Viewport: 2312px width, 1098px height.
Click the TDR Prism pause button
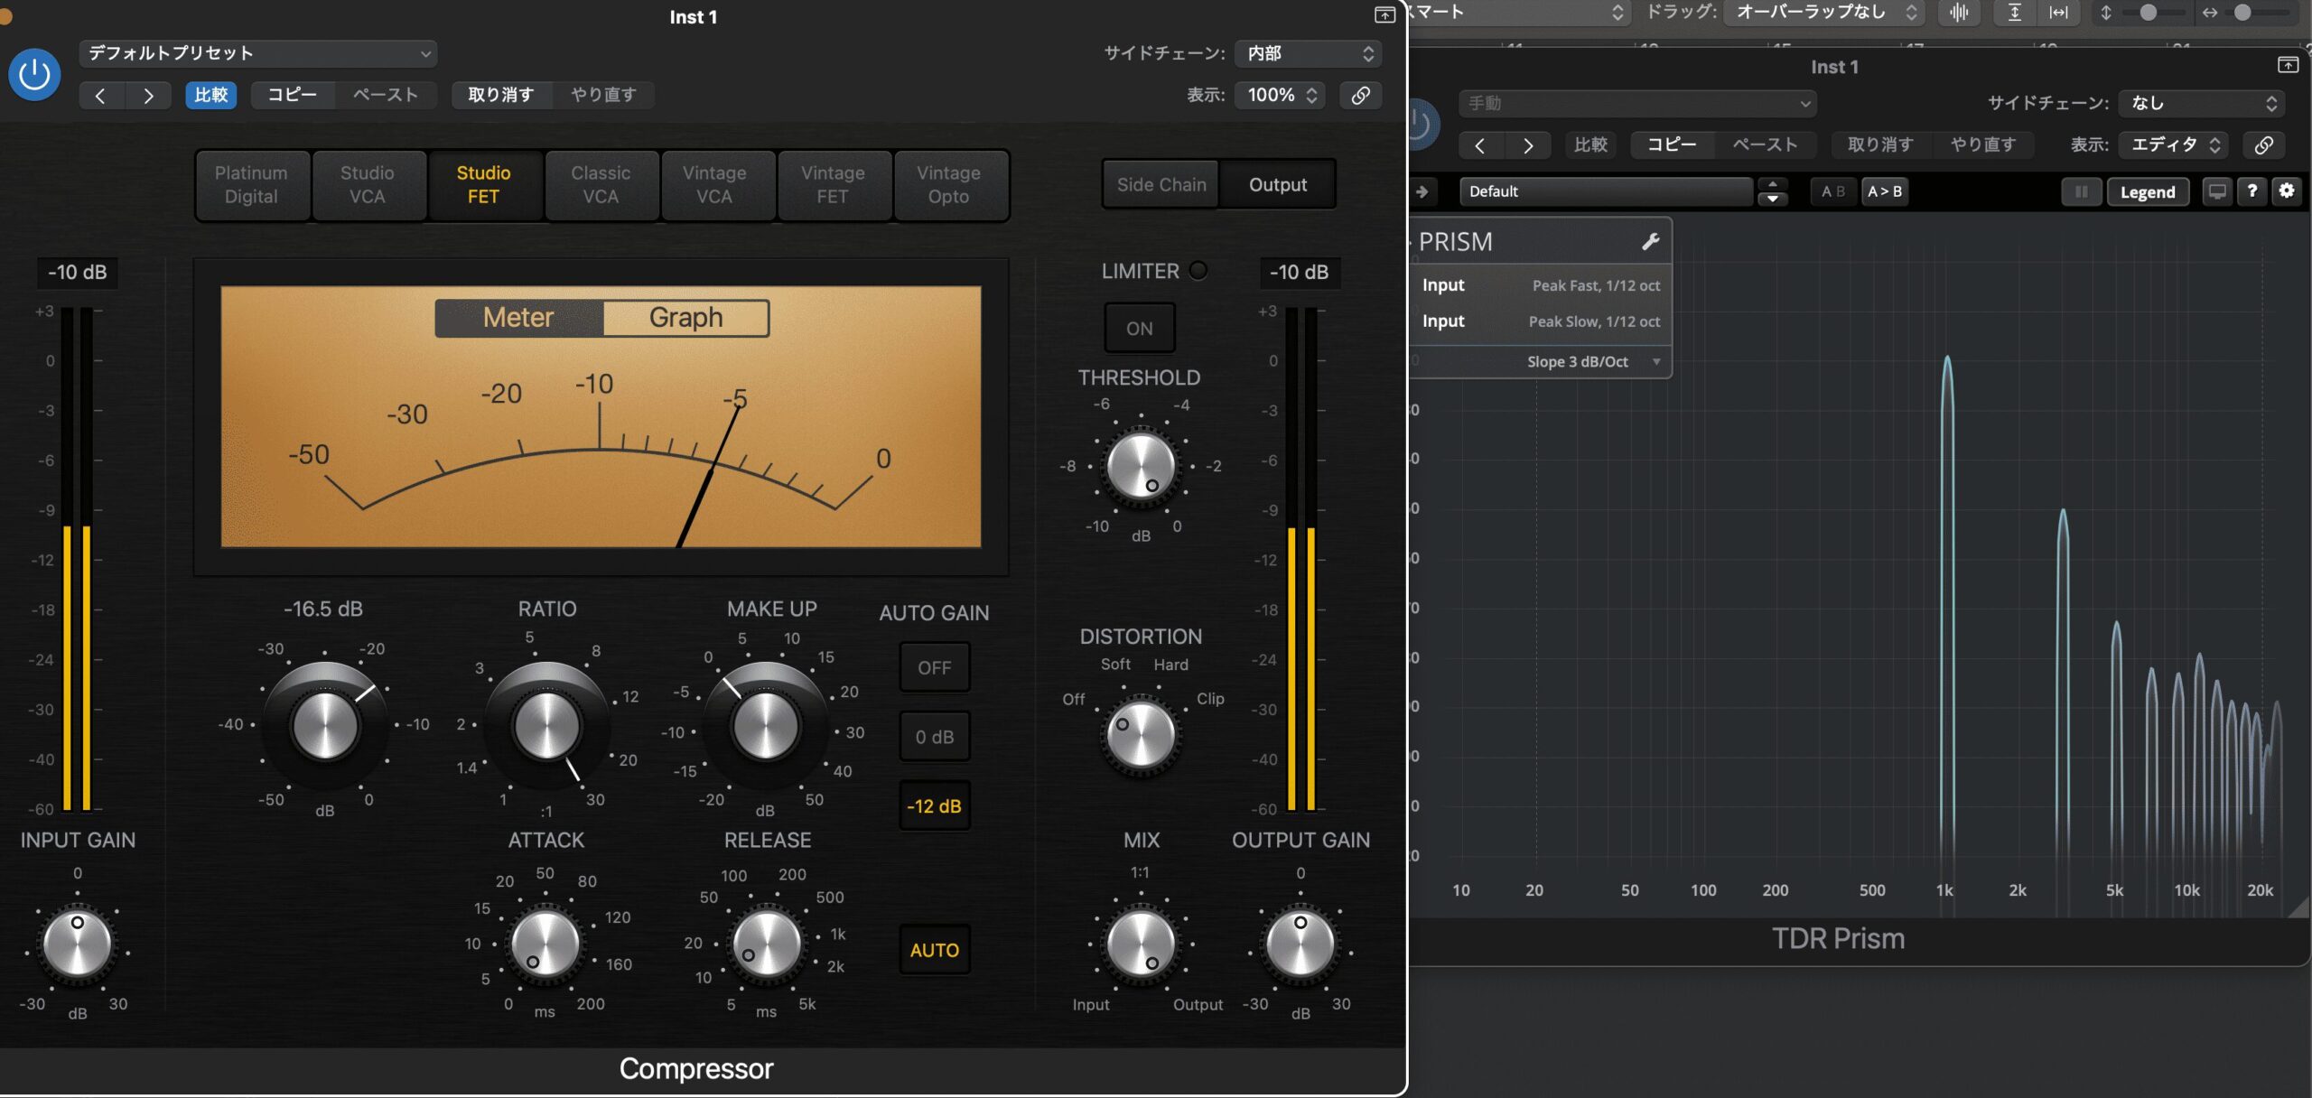coord(2081,191)
